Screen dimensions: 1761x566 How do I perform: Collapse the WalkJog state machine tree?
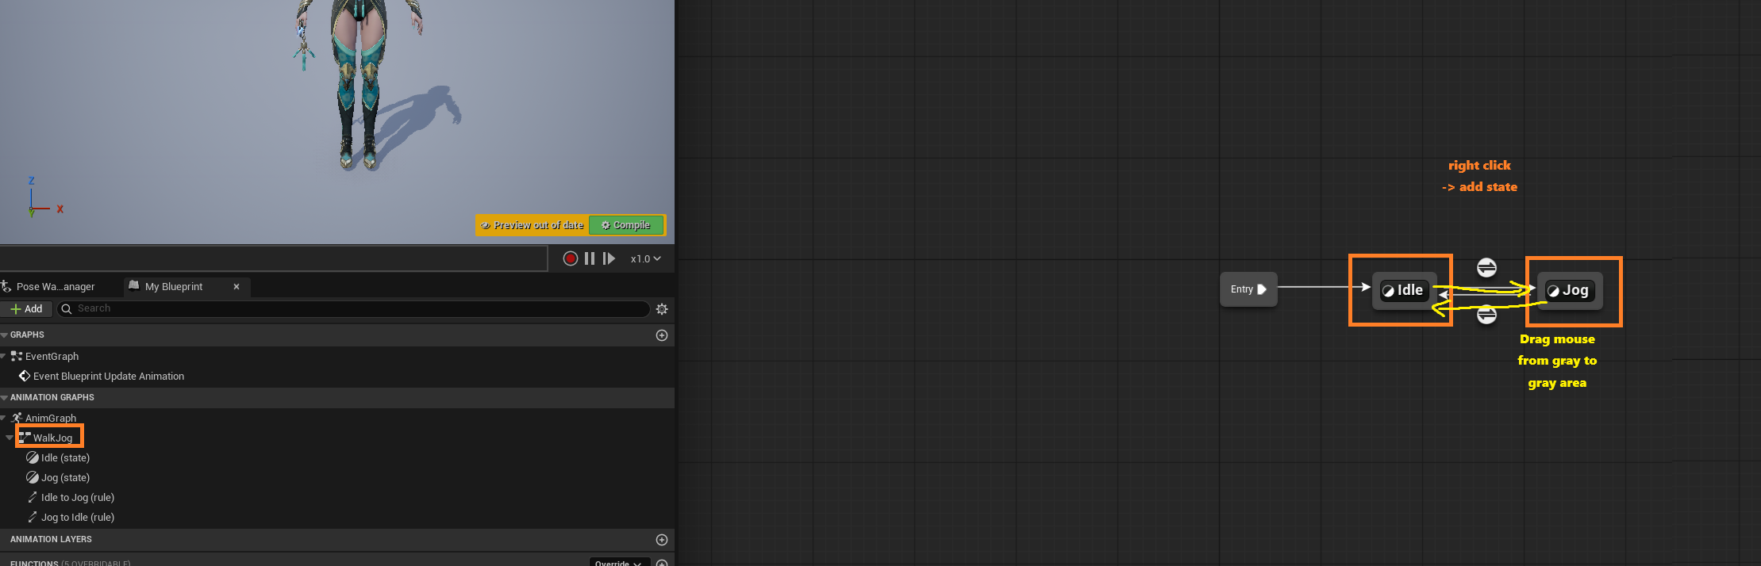click(10, 438)
